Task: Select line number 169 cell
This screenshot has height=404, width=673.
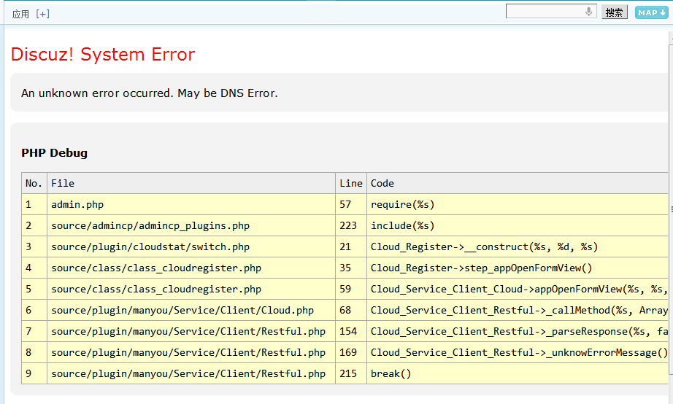Action: [x=351, y=352]
